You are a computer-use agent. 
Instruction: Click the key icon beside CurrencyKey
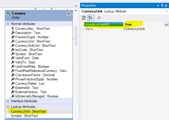(x=13, y=29)
